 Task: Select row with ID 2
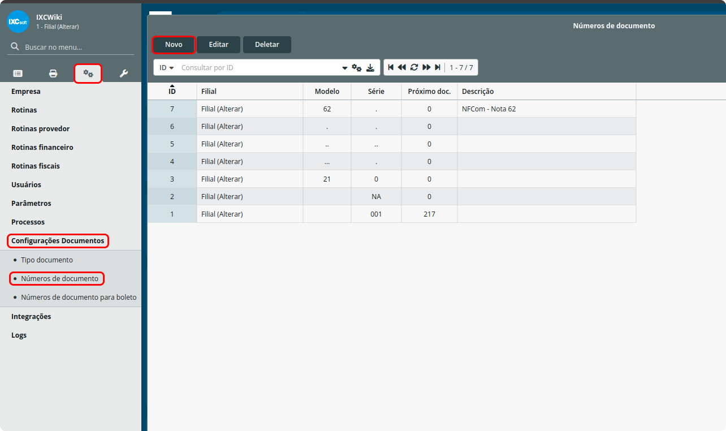pos(391,196)
